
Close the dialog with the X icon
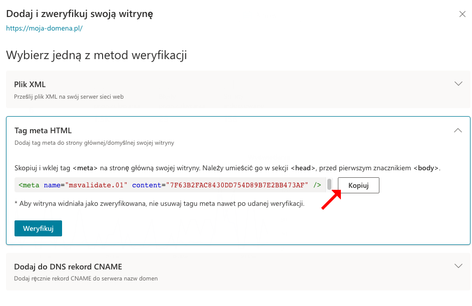pyautogui.click(x=462, y=14)
